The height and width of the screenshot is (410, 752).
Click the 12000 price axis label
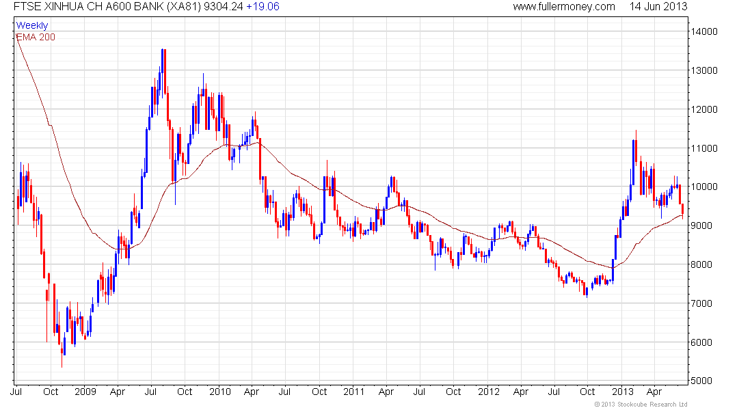(x=704, y=109)
